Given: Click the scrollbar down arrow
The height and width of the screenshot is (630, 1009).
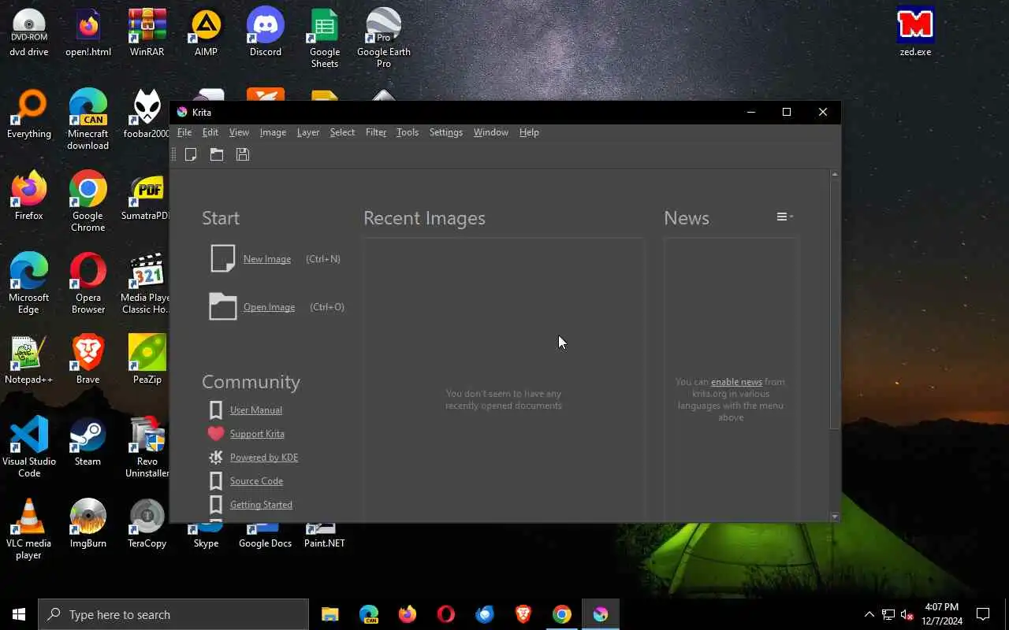Looking at the screenshot, I should pyautogui.click(x=835, y=517).
